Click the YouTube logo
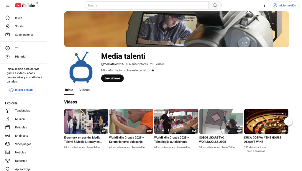302x171 pixels. click(x=25, y=5)
